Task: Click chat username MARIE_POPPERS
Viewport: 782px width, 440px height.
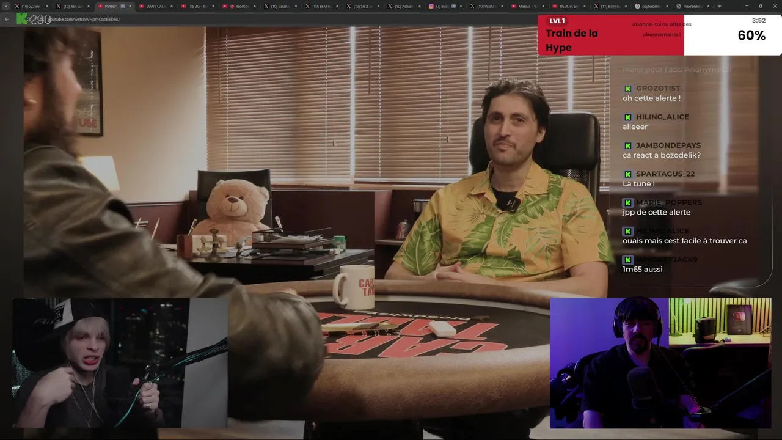Action: coord(669,202)
